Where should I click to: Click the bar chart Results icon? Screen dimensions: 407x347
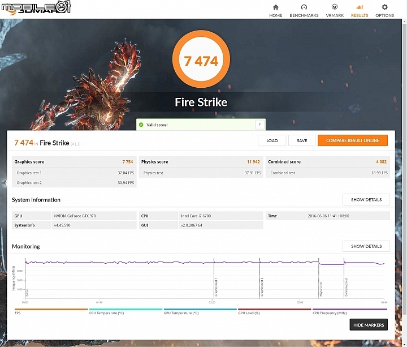point(360,7)
